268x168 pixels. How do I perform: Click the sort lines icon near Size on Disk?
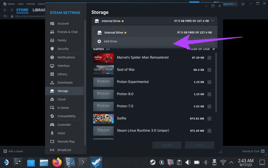(x=214, y=49)
